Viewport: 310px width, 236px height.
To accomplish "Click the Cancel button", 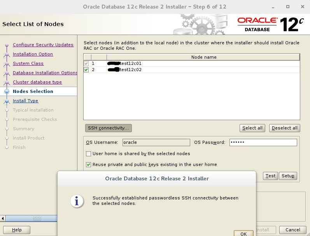I will tap(292, 230).
